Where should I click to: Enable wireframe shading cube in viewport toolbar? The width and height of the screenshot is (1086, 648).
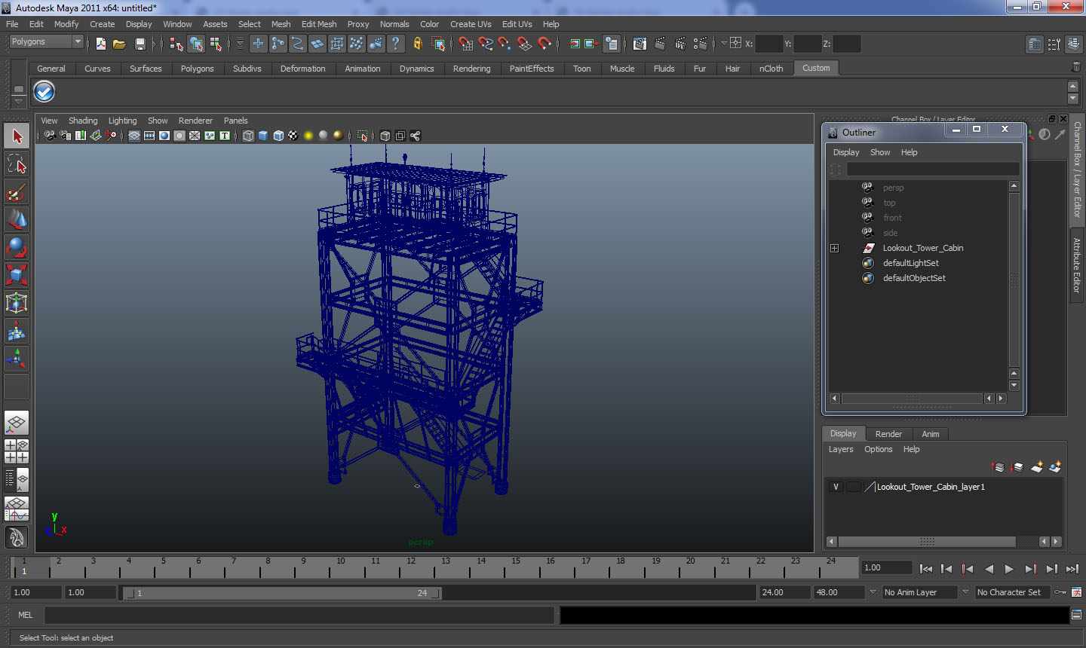248,136
